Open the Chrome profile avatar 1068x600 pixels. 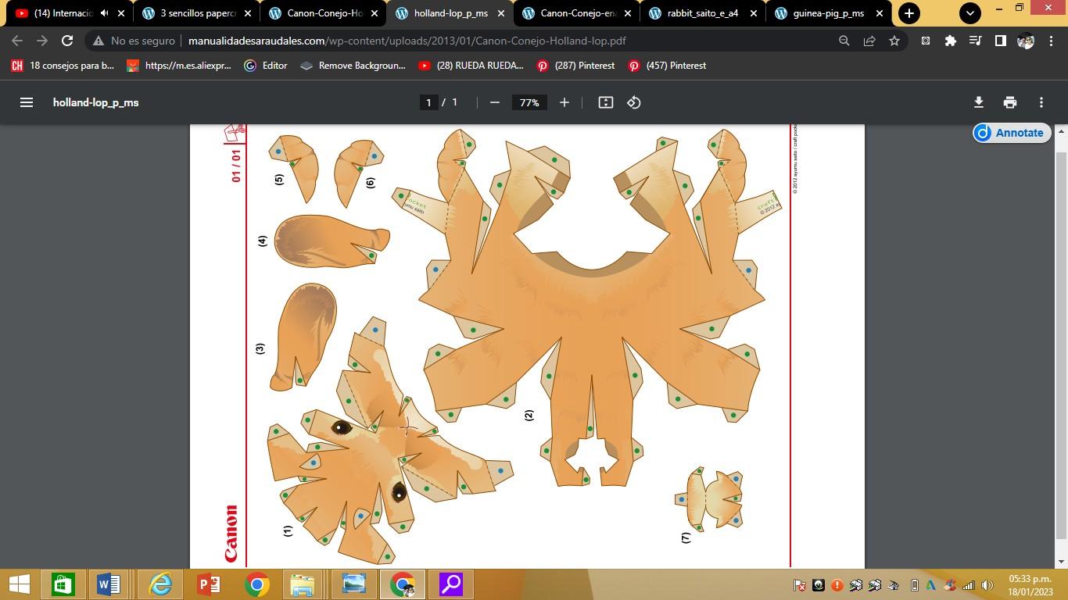[1025, 41]
